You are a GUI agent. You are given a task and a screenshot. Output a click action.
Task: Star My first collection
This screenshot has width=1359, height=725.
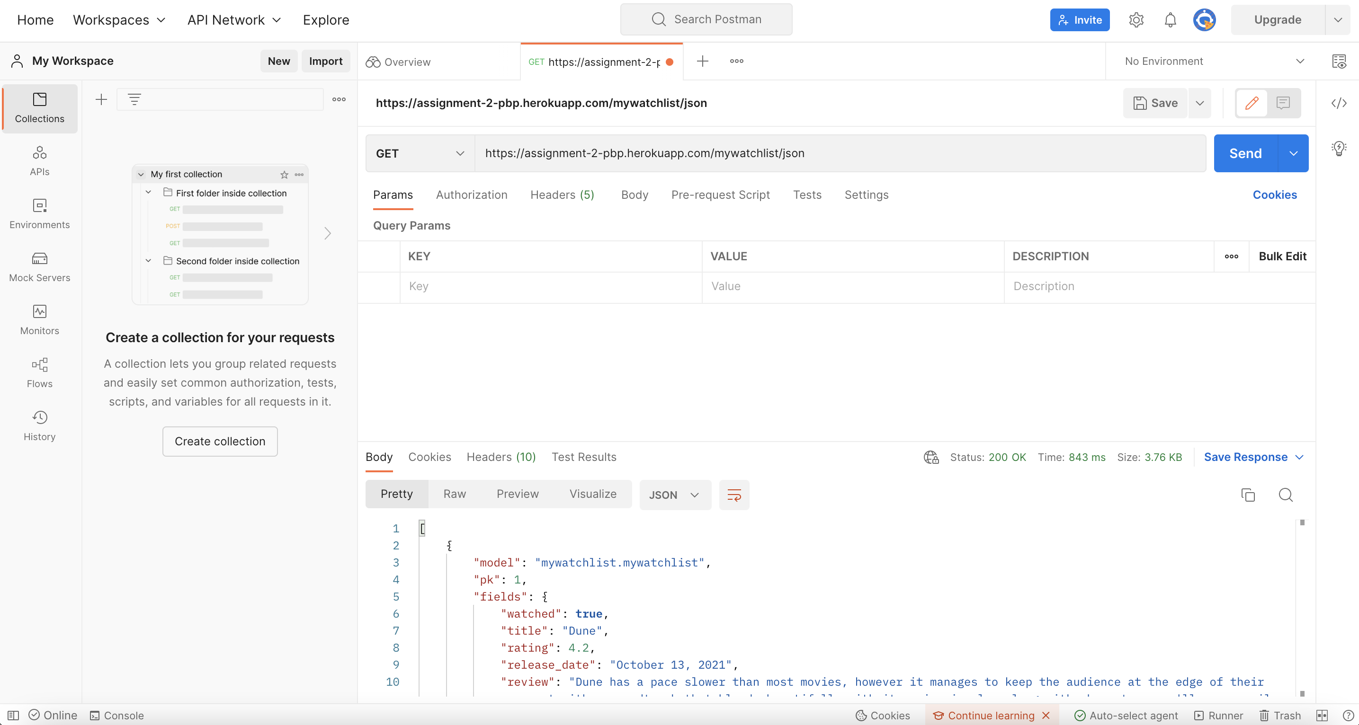pos(285,175)
